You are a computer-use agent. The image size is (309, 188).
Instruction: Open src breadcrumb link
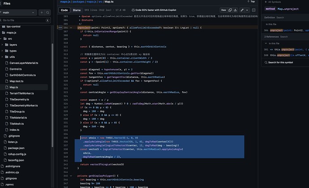(x=100, y=2)
